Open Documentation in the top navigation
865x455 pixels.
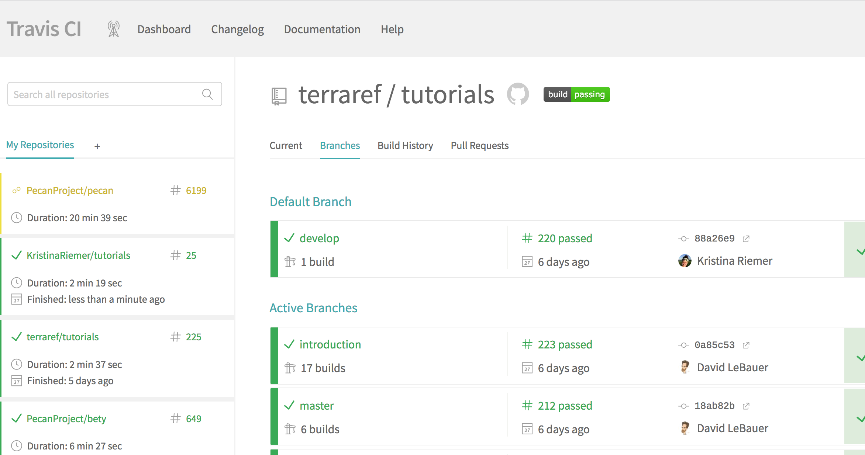click(x=322, y=29)
